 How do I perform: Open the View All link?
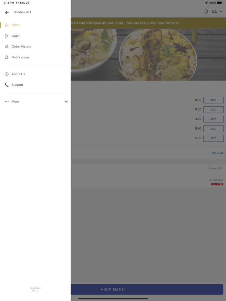(x=218, y=153)
